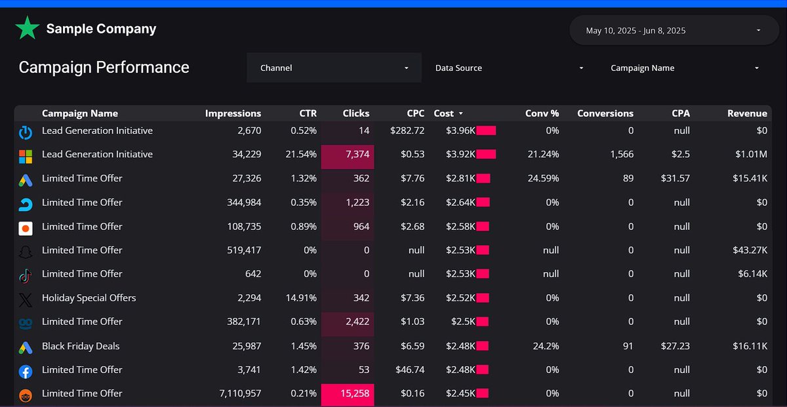
Task: Click the cost bar next to $2.45K
Action: point(483,393)
